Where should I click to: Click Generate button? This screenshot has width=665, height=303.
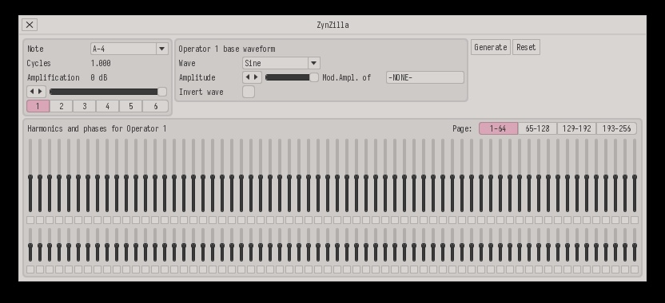tap(491, 47)
